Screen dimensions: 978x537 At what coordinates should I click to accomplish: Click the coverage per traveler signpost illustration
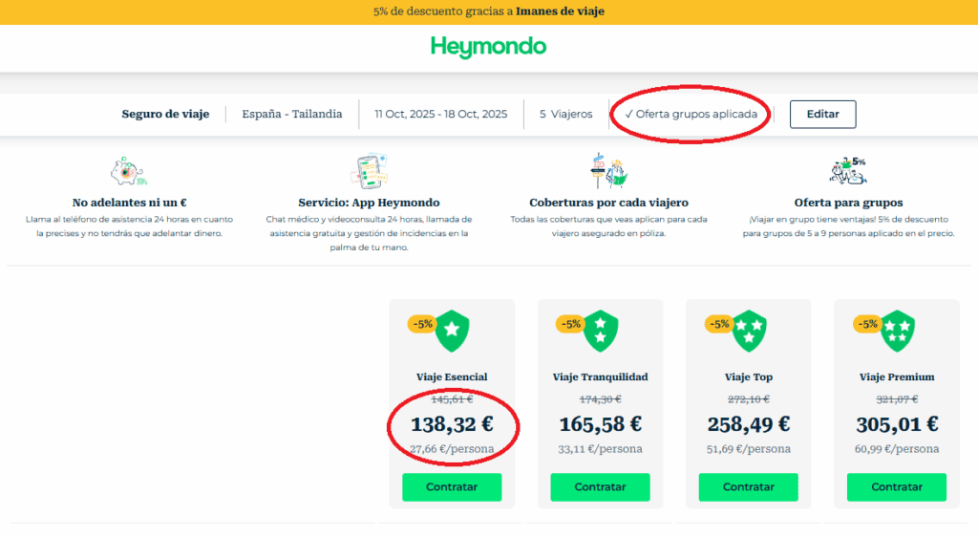(608, 170)
